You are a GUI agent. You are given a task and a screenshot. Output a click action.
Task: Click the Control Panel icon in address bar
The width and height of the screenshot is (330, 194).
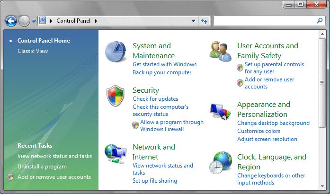point(43,21)
